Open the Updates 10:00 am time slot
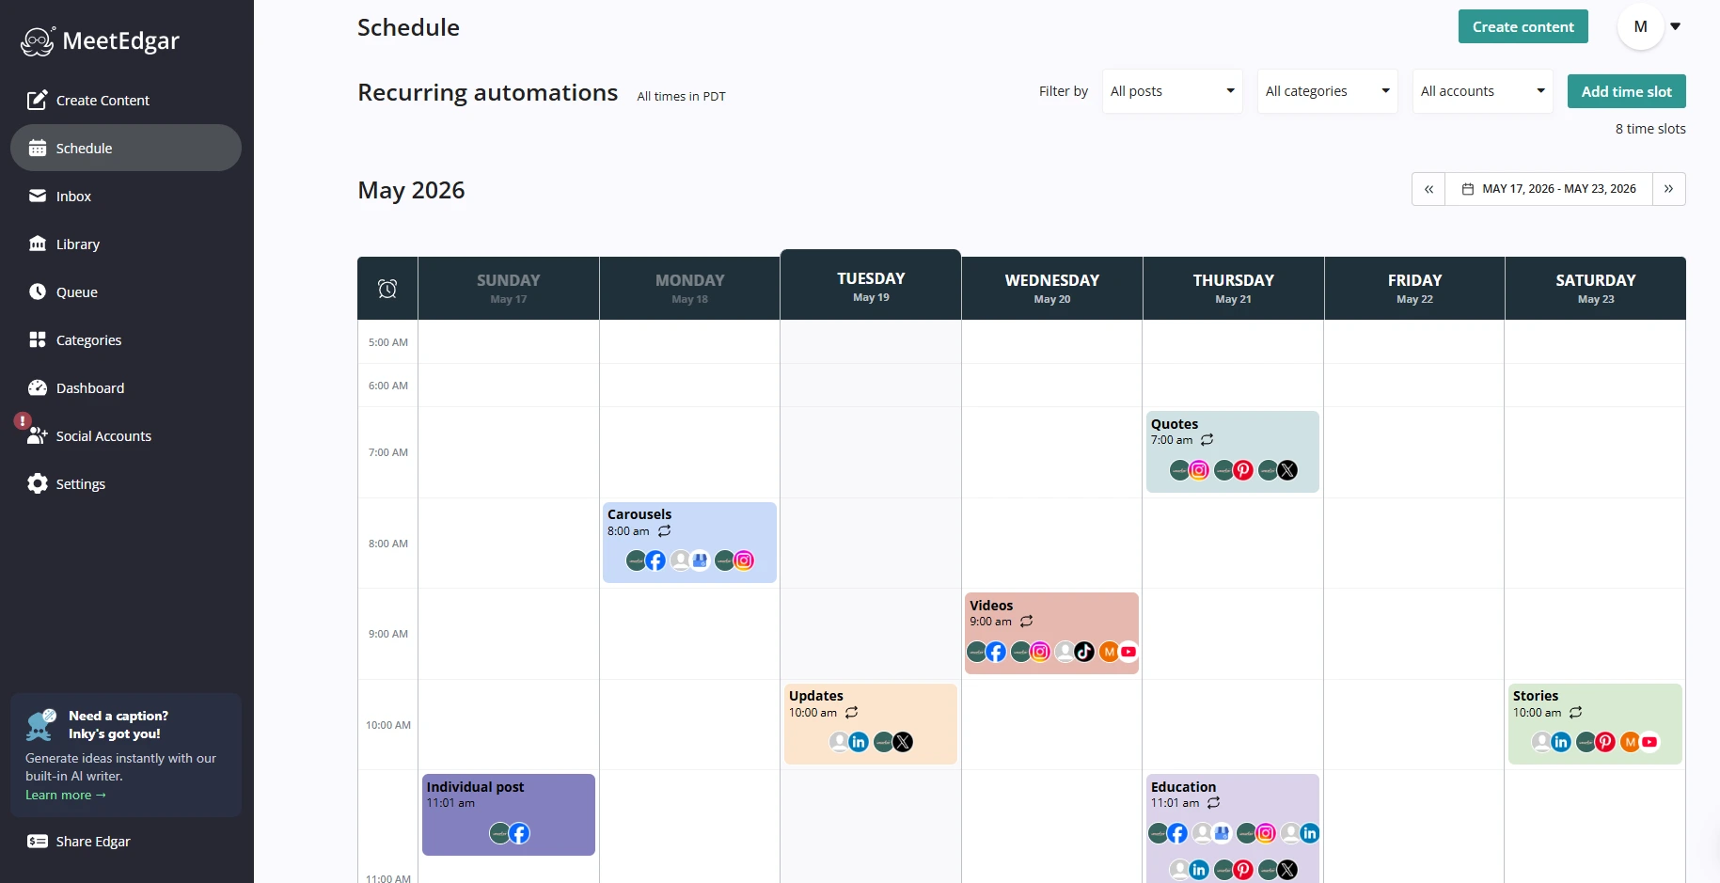This screenshot has height=883, width=1720. click(871, 724)
